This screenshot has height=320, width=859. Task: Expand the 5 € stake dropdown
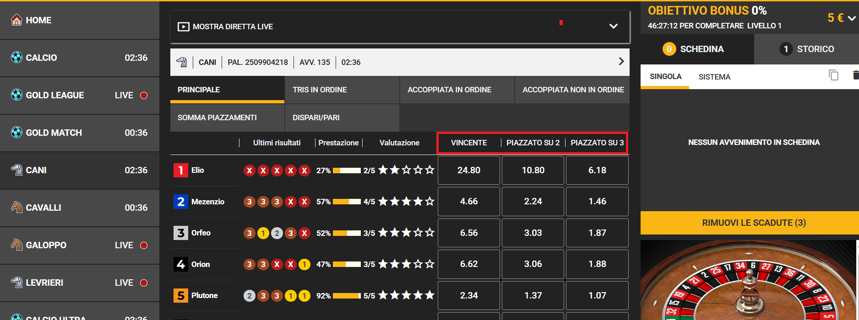coord(851,18)
